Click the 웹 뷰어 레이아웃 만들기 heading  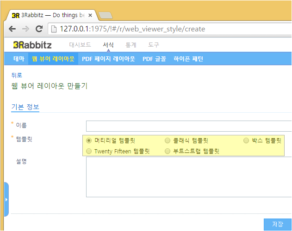click(x=50, y=86)
